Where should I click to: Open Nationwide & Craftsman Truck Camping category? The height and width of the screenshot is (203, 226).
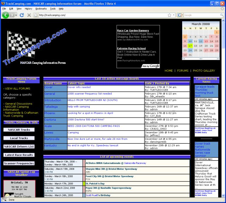(x=21, y=114)
